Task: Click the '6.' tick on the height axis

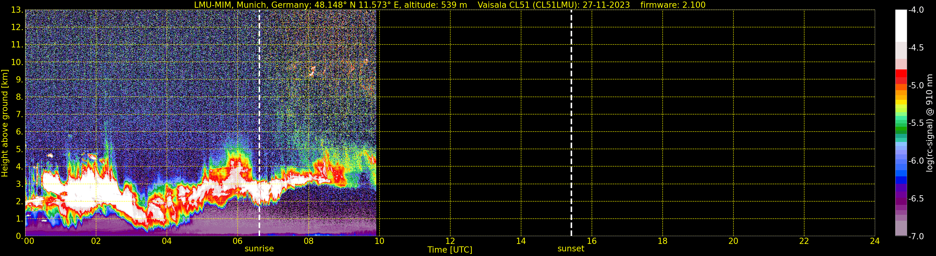Action: click(19, 132)
